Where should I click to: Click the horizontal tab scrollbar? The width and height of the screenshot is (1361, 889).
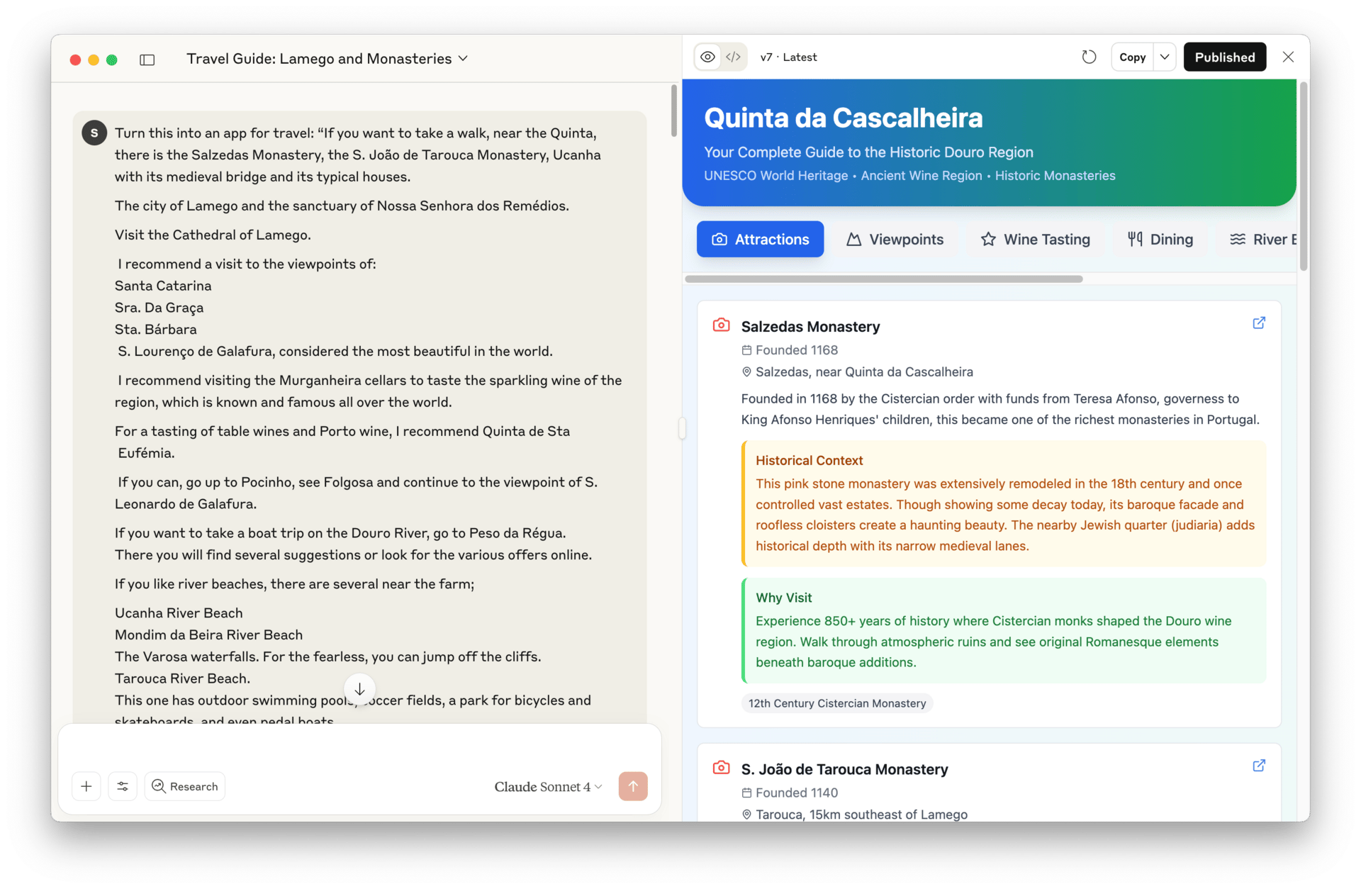[x=883, y=279]
